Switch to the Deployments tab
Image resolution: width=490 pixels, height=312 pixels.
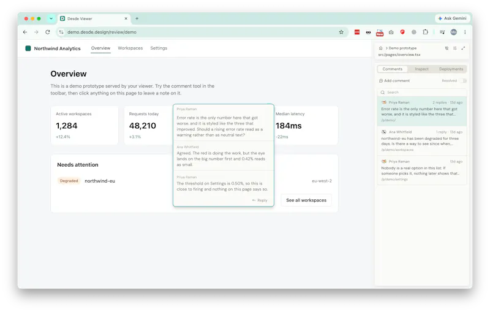451,69
